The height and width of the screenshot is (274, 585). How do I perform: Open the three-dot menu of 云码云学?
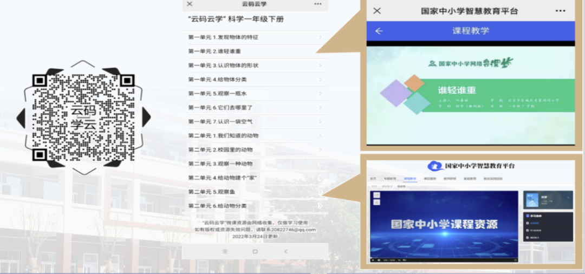pos(318,4)
